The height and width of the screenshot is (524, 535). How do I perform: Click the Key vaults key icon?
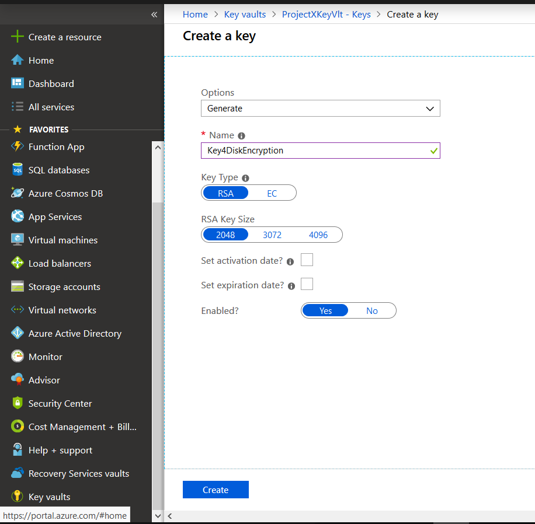(x=18, y=497)
